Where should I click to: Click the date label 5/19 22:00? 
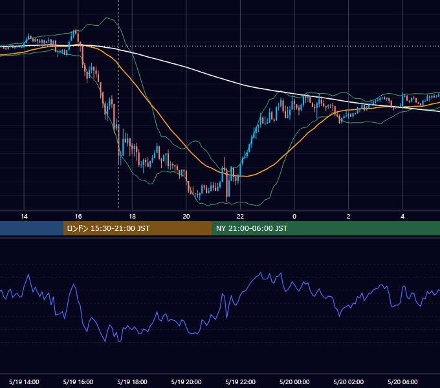tap(241, 382)
